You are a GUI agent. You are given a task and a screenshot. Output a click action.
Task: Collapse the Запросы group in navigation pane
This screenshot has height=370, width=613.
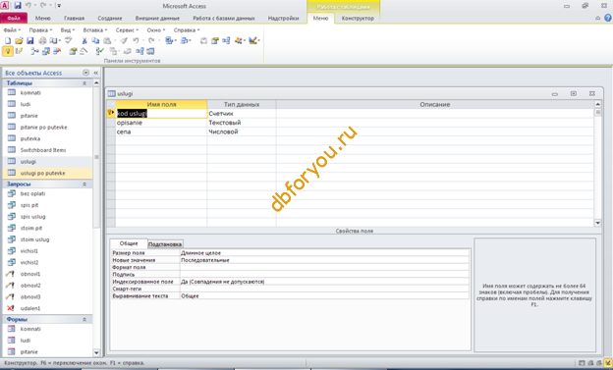click(84, 185)
